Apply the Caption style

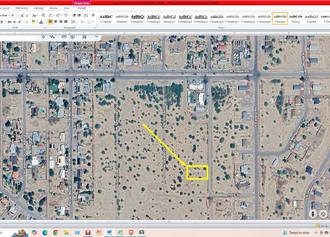point(106,19)
